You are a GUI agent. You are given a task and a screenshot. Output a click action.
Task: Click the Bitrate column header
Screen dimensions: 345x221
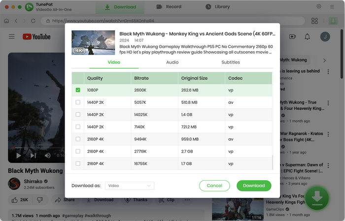[154, 78]
